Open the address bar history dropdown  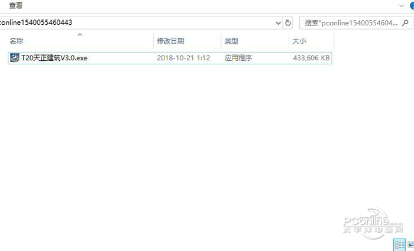[x=278, y=23]
